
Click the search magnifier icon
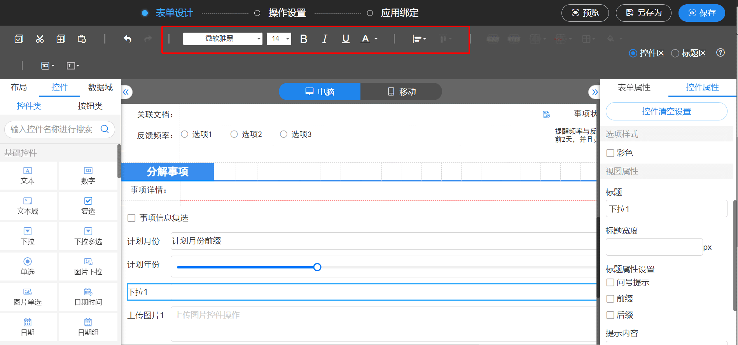(105, 129)
